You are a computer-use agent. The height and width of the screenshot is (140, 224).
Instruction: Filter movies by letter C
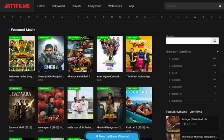coord(29,17)
